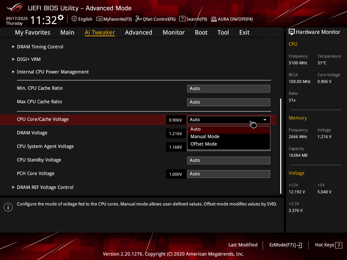Screen dimensions: 347x260
Task: Click the 31x ratio value
Action: [x=292, y=100]
